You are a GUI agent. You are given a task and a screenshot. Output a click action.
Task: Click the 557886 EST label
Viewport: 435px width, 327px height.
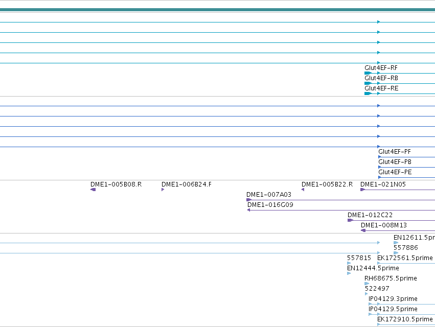click(x=405, y=248)
